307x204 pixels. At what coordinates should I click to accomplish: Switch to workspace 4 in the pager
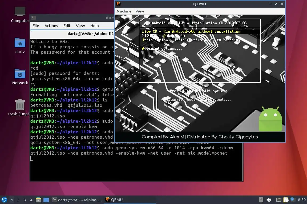tap(31, 200)
